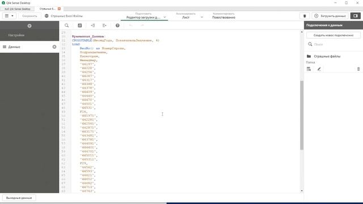
Task: Click the field "441971" in the script
Action: (x=88, y=116)
